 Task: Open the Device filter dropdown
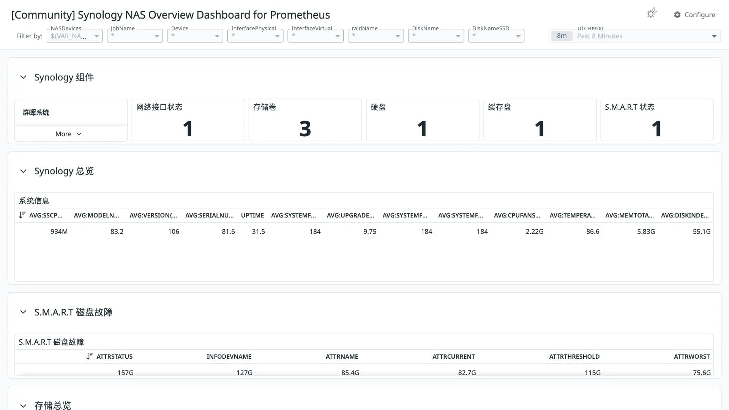[195, 36]
